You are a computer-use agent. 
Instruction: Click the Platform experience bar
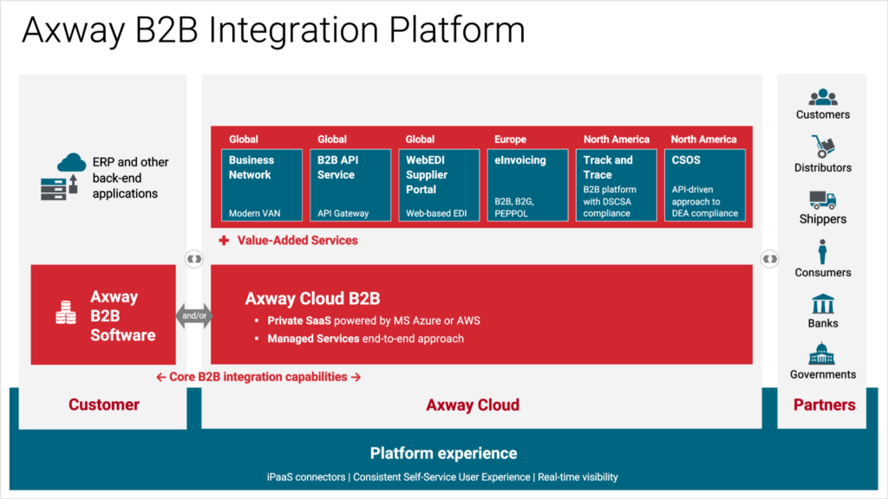443,453
